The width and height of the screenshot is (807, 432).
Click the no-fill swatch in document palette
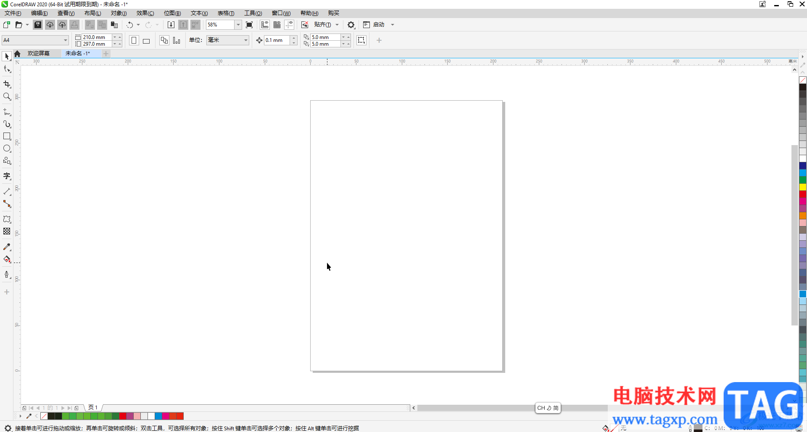tap(44, 416)
